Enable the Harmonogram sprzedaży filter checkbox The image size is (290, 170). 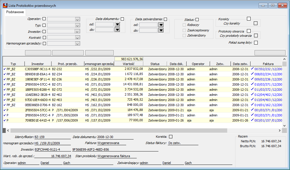(x=45, y=43)
